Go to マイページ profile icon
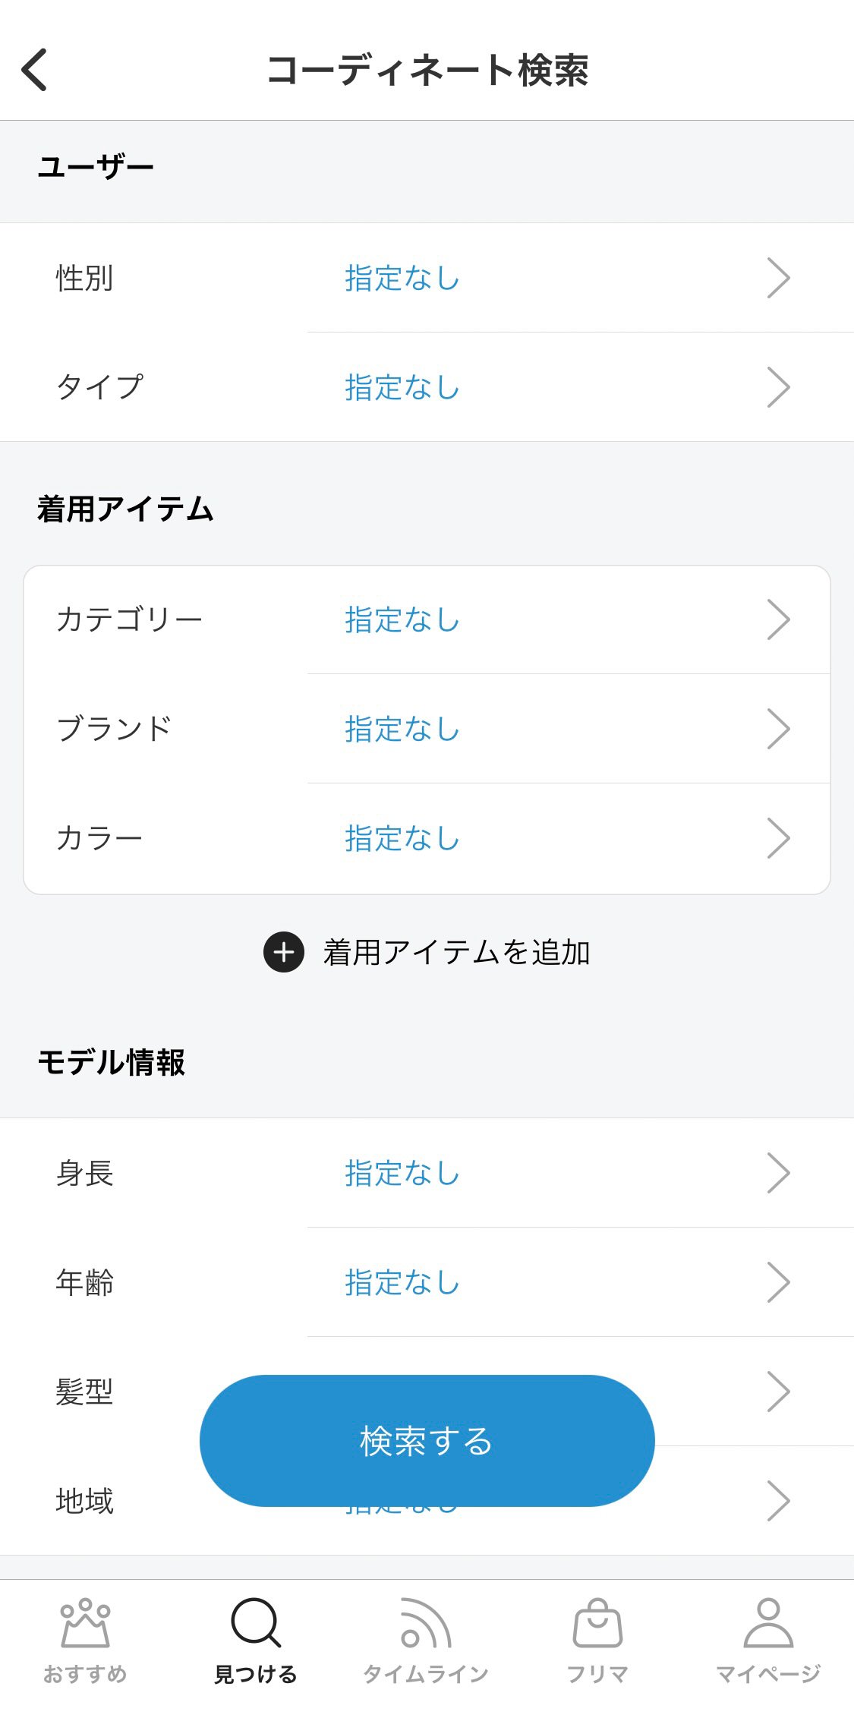 tap(768, 1624)
